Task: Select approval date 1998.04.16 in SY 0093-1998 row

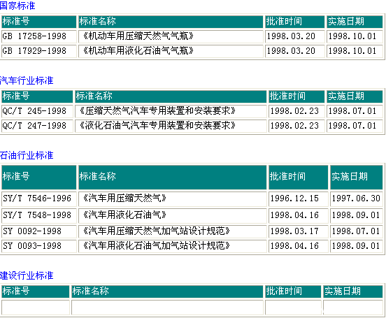Action: click(294, 246)
